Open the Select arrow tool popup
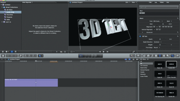Viewport: 180px width, 101px height. coord(41,56)
